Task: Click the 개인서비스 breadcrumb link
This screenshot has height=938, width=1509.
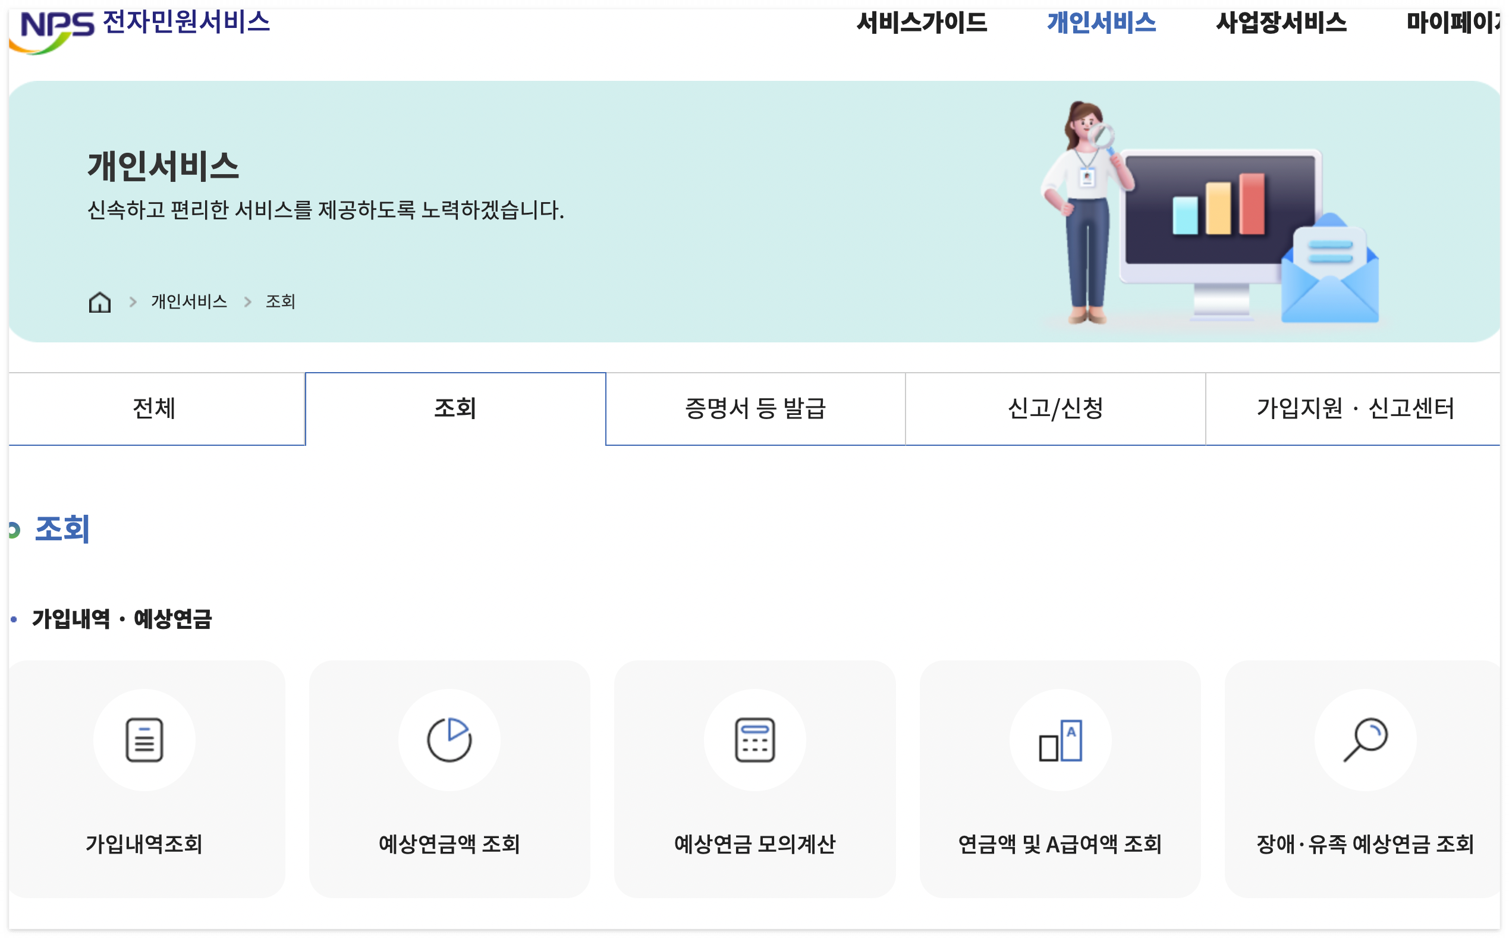Action: pyautogui.click(x=189, y=302)
